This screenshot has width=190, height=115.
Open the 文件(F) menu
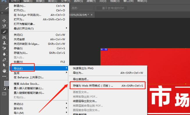pyautogui.click(x=15, y=1)
